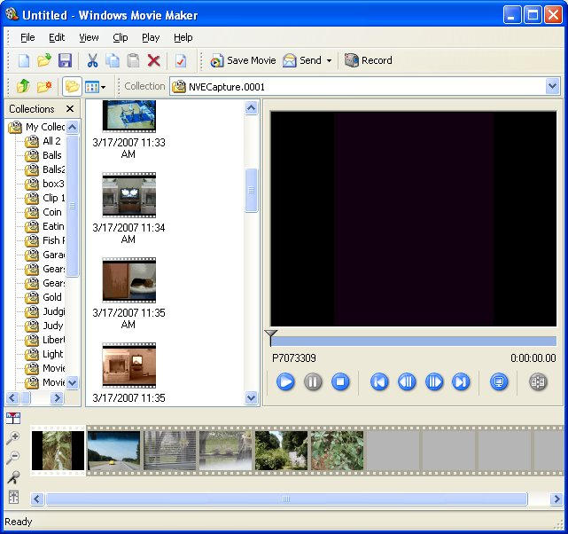Image resolution: width=568 pixels, height=534 pixels.
Task: Zoom in the timeline with magnifier plus
Action: pos(13,437)
